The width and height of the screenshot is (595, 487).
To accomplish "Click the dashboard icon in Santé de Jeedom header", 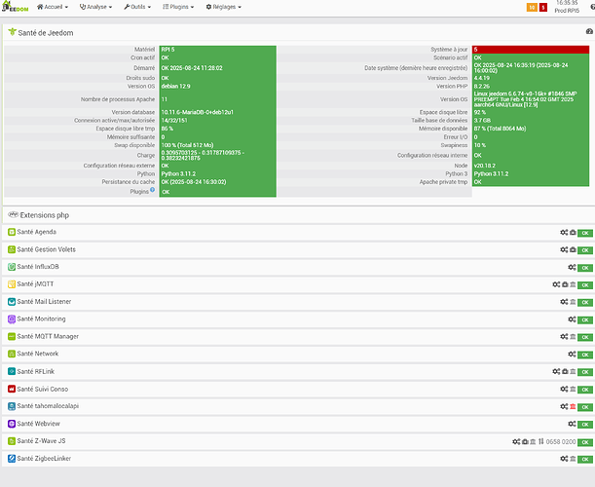I will pos(589,31).
